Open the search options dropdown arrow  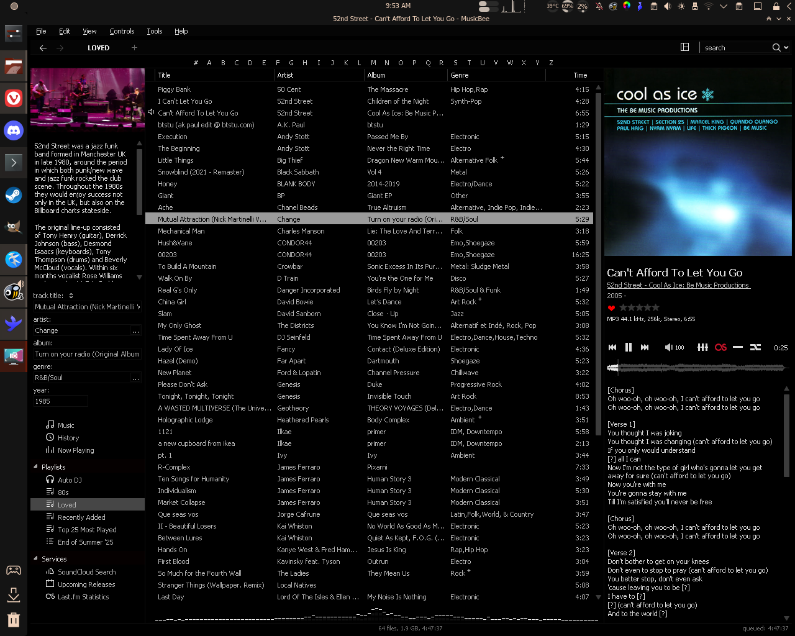tap(786, 48)
